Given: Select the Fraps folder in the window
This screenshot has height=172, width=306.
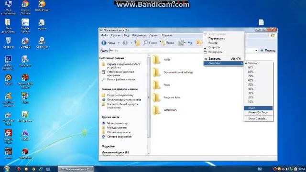Looking at the screenshot, I should [x=162, y=85].
